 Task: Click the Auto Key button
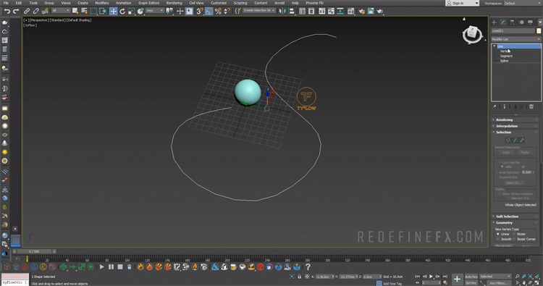[471, 277]
